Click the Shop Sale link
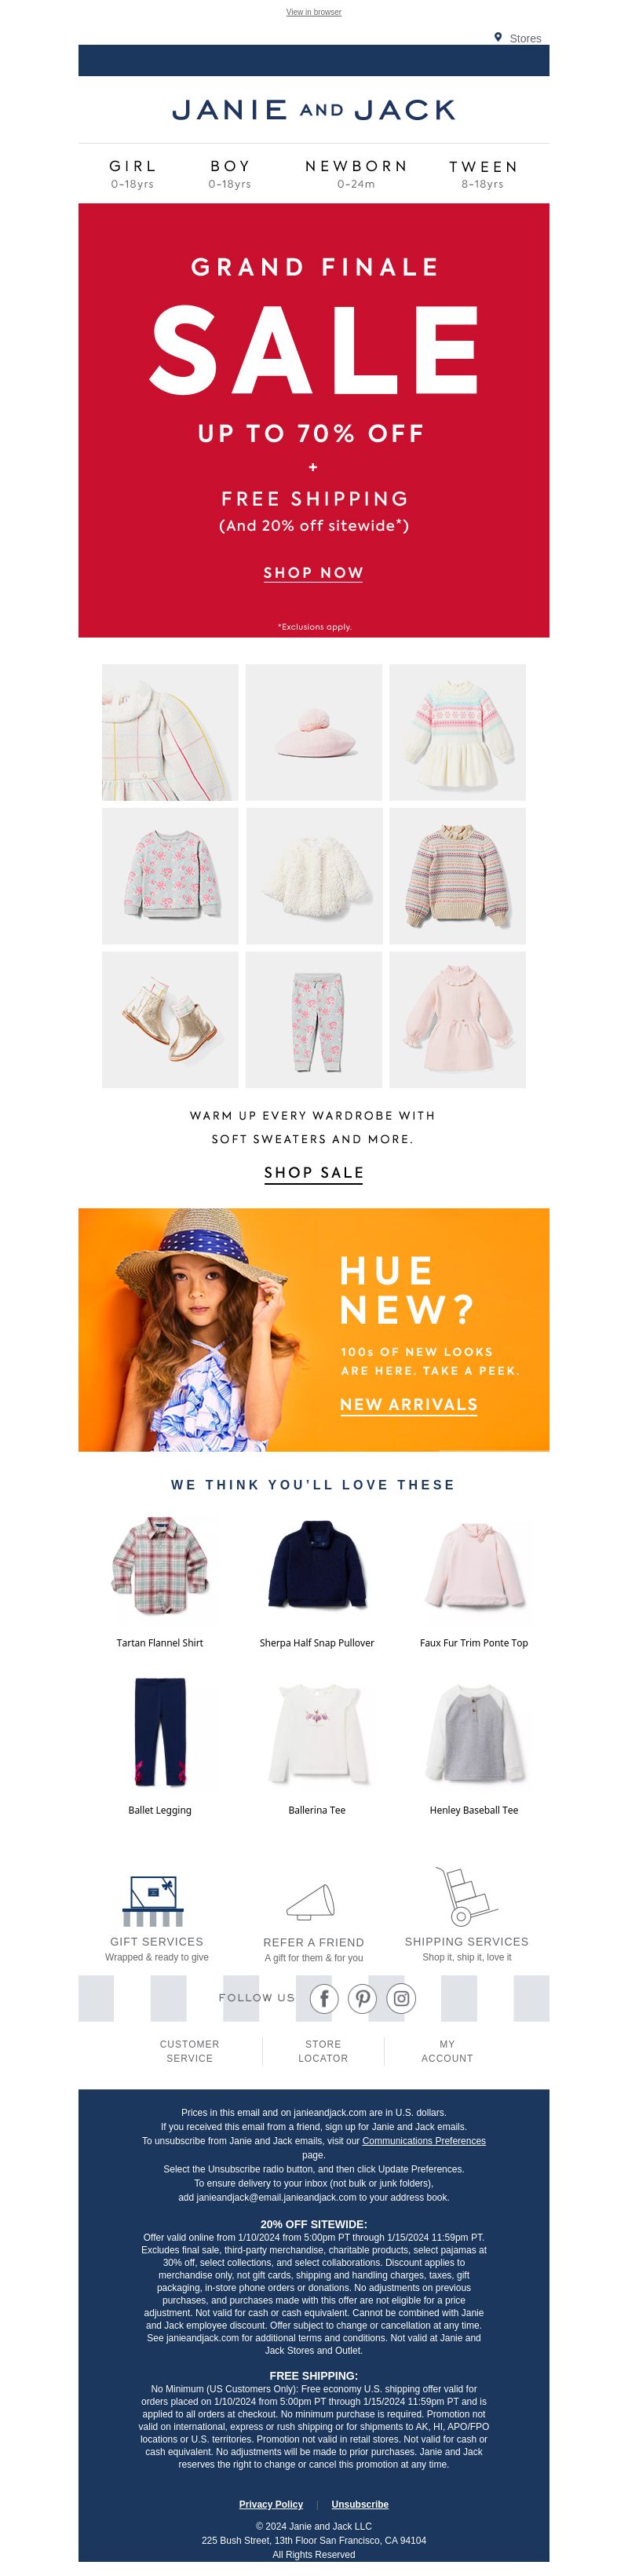 pos(314,1173)
